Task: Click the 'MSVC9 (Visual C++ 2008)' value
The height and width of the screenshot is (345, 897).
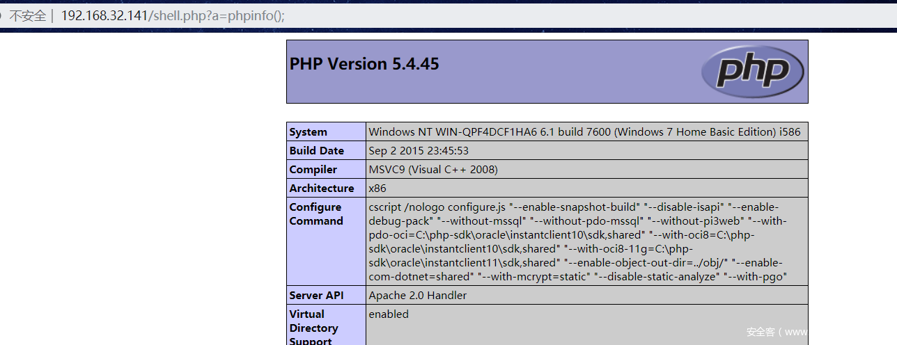Action: [x=433, y=170]
